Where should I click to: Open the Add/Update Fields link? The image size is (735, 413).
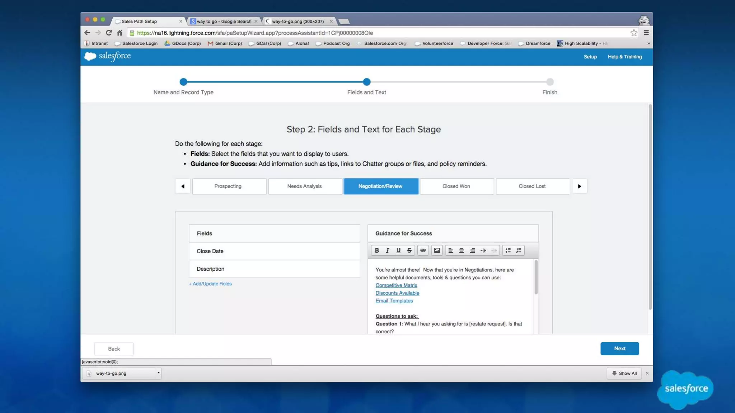[210, 284]
